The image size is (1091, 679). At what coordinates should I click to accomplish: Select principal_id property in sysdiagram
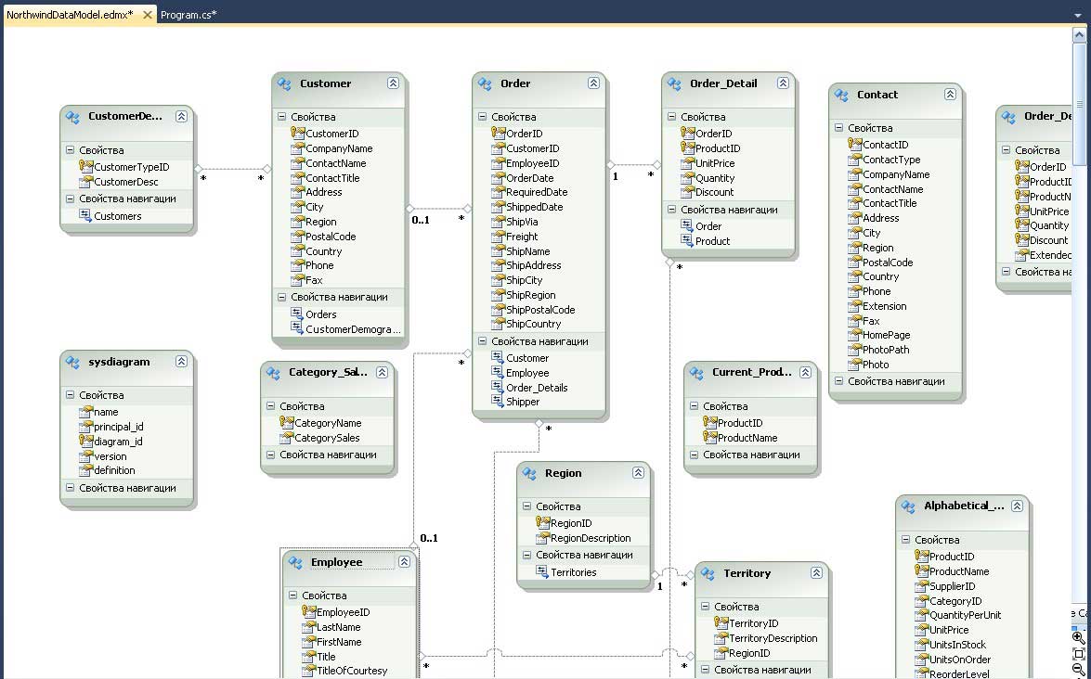click(118, 427)
